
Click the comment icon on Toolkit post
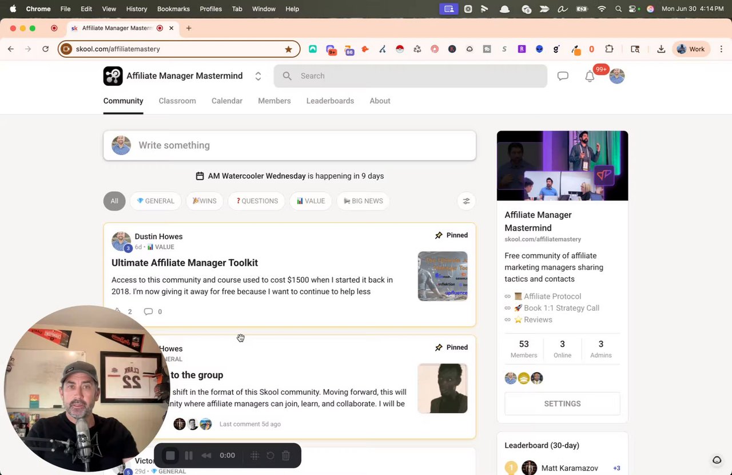point(148,312)
